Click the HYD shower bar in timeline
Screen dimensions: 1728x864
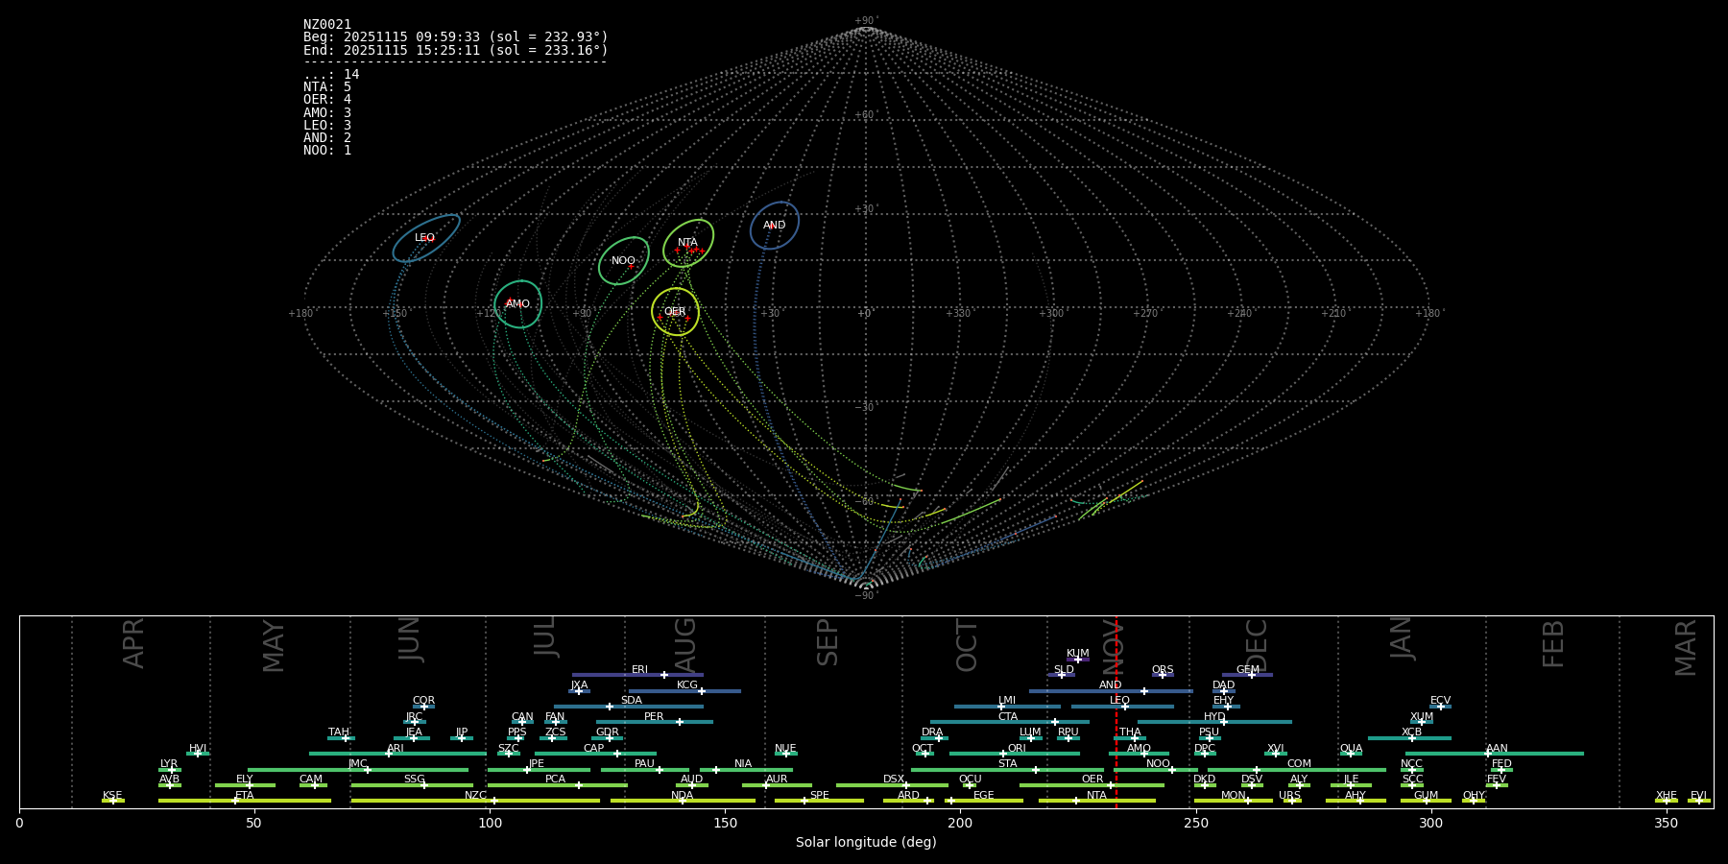[x=1214, y=722]
